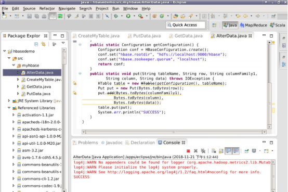Run the program with the green play icon

click(x=128, y=16)
